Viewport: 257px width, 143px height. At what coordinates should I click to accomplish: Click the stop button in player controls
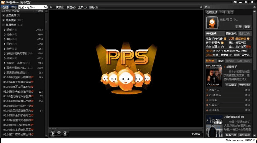point(59,133)
